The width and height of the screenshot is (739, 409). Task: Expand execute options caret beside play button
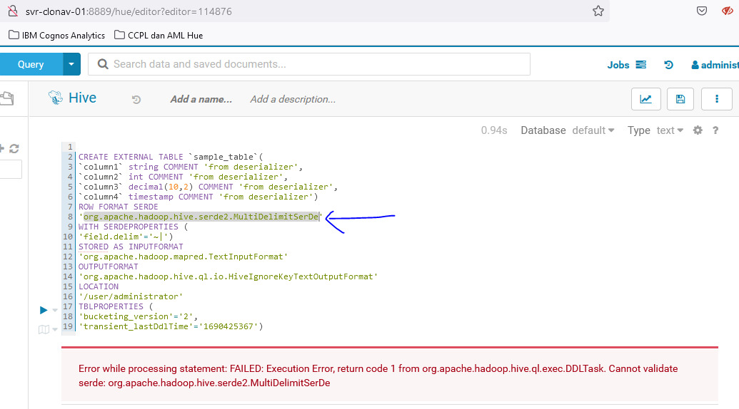[55, 311]
